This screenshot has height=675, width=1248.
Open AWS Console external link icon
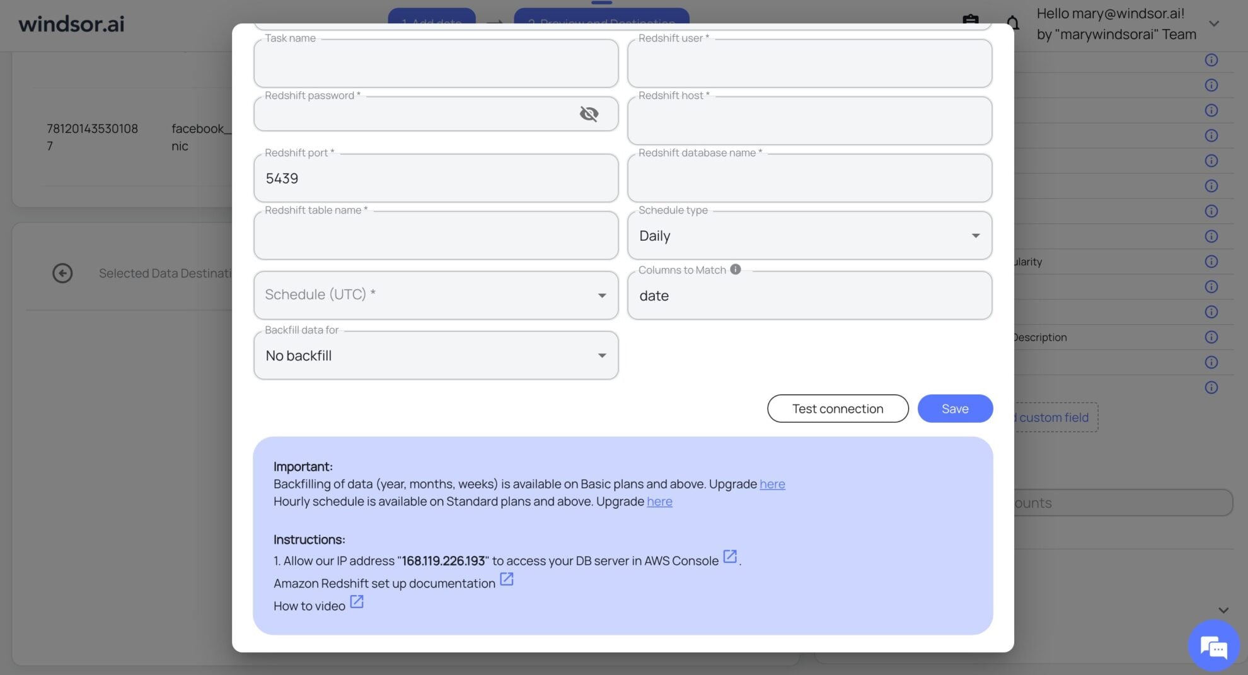click(x=729, y=557)
